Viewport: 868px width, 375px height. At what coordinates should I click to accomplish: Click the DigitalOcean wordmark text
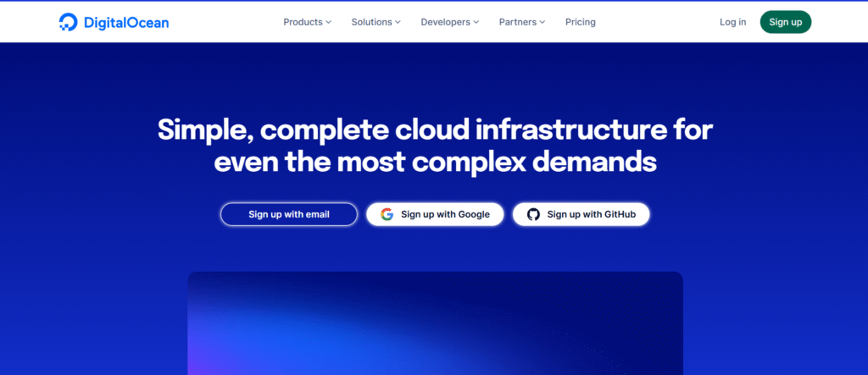click(125, 22)
